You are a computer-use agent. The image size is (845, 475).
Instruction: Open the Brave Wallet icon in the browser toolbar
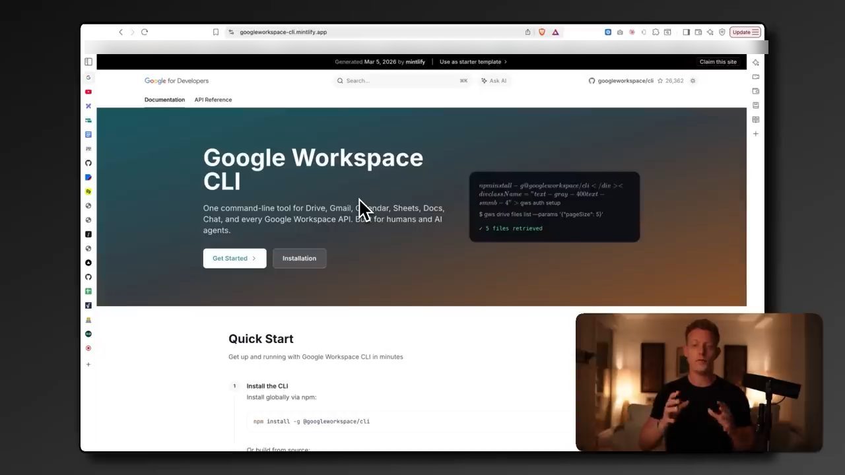698,32
